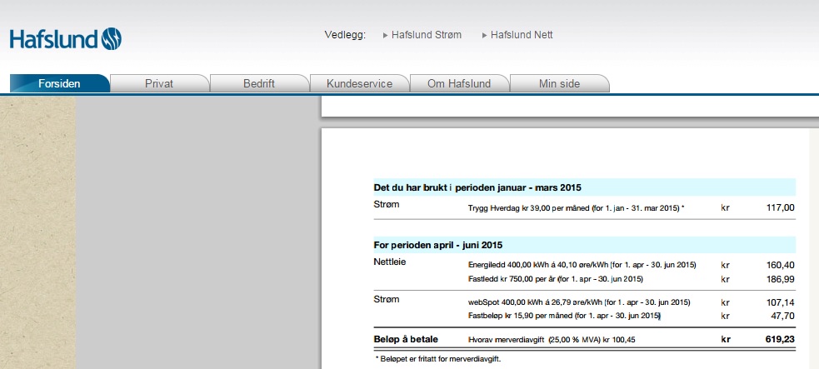
Task: Click the Strøm label beside the webSpot line
Action: (387, 299)
